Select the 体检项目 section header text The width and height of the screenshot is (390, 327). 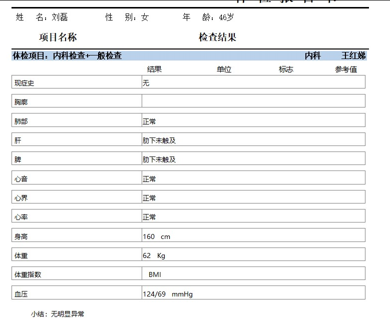tap(67, 55)
